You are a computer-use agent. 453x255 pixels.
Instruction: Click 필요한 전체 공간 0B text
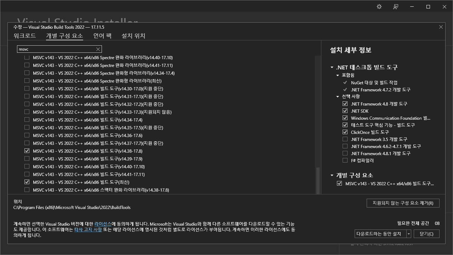418,223
